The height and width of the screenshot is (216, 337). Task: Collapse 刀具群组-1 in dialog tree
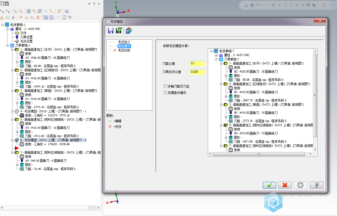[x=216, y=59]
